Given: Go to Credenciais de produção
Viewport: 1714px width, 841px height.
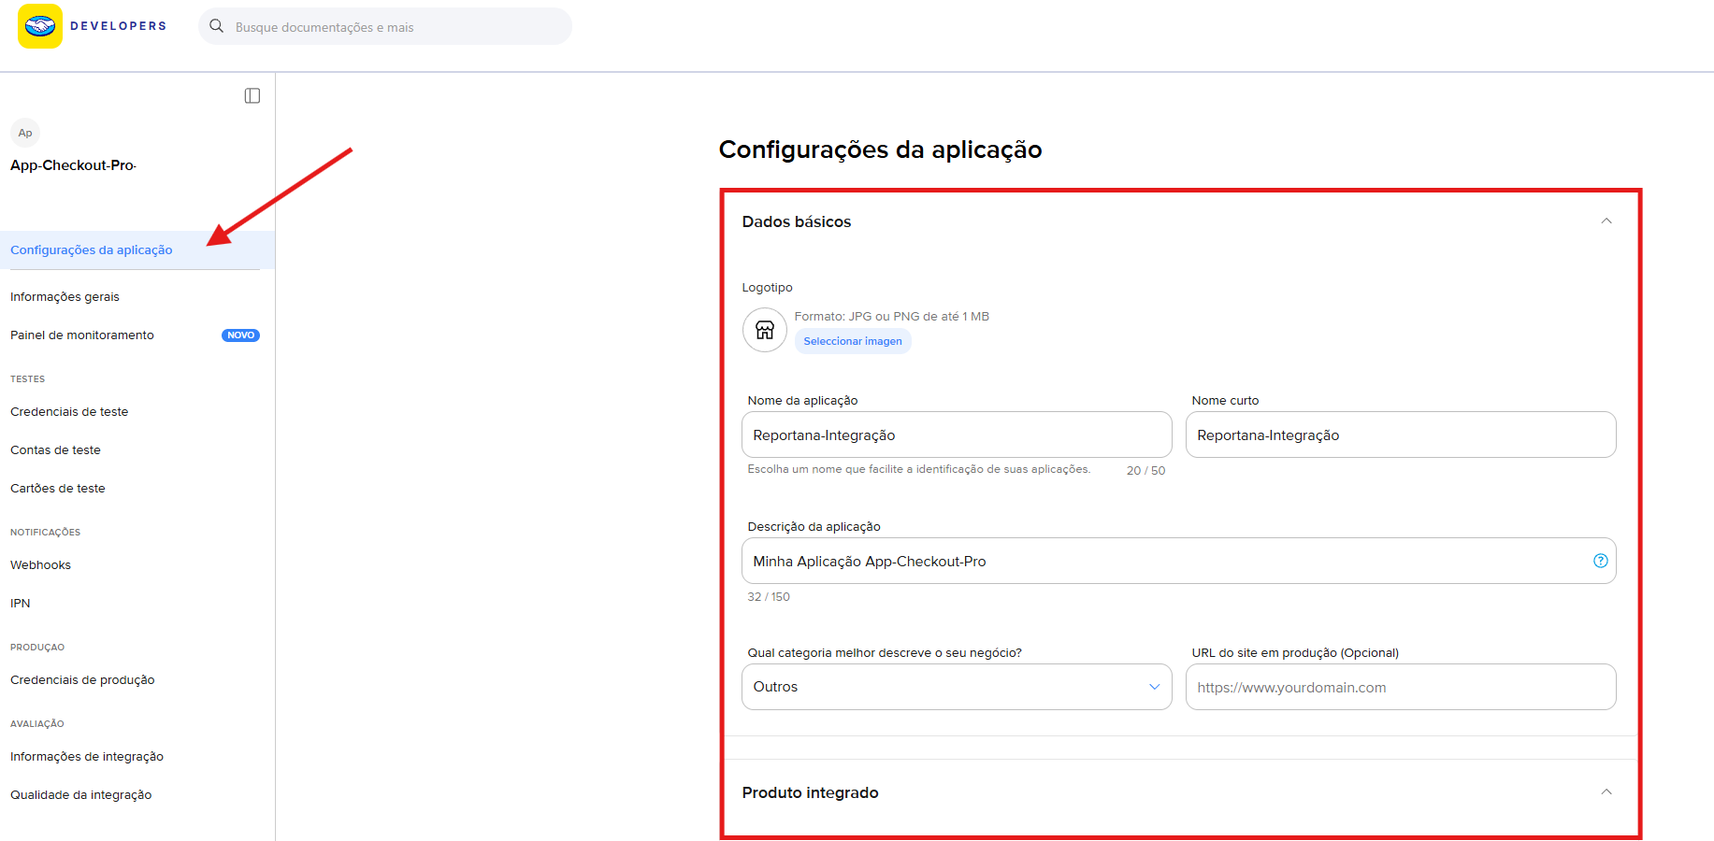Looking at the screenshot, I should point(82,680).
